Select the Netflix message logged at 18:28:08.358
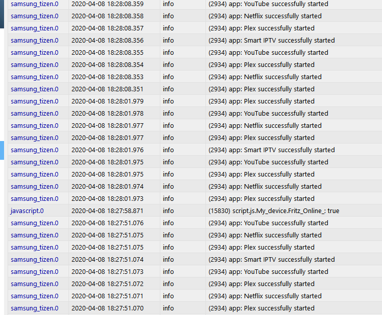This screenshot has height=315, width=382. (x=265, y=16)
